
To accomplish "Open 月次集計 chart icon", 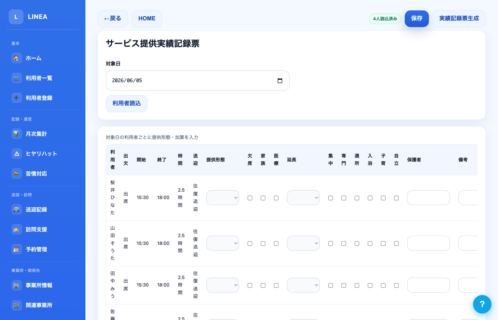I will coord(16,134).
